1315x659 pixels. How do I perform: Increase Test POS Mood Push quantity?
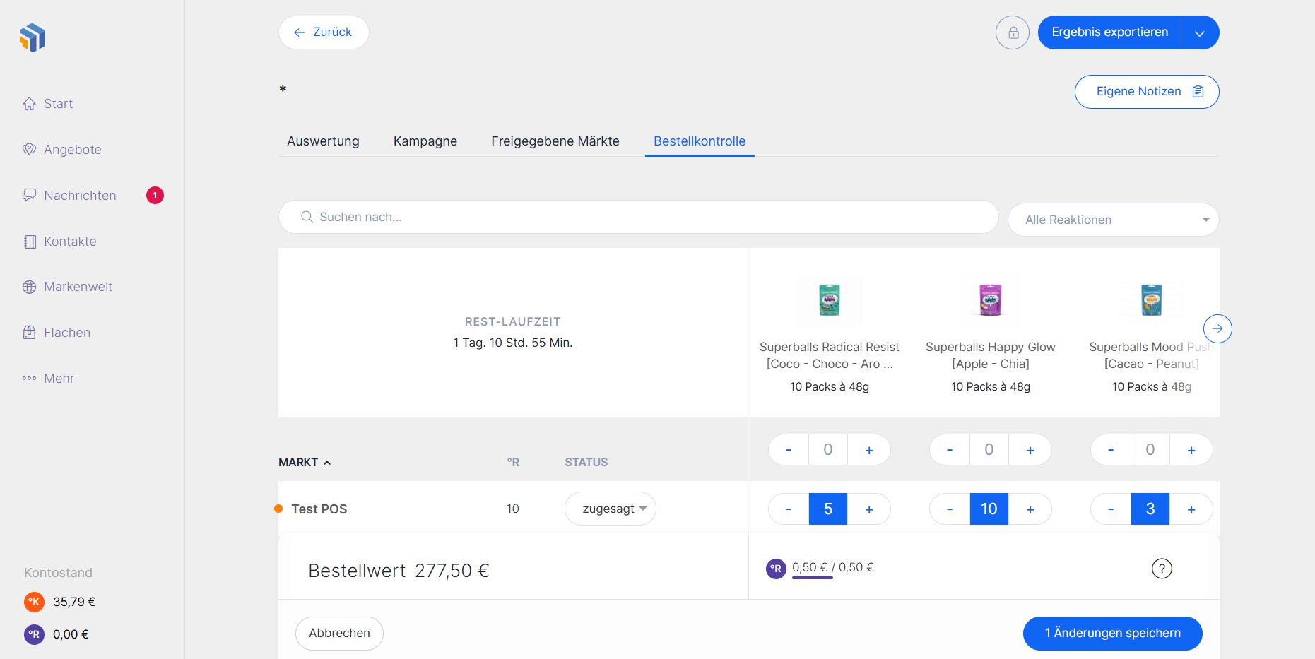1191,509
